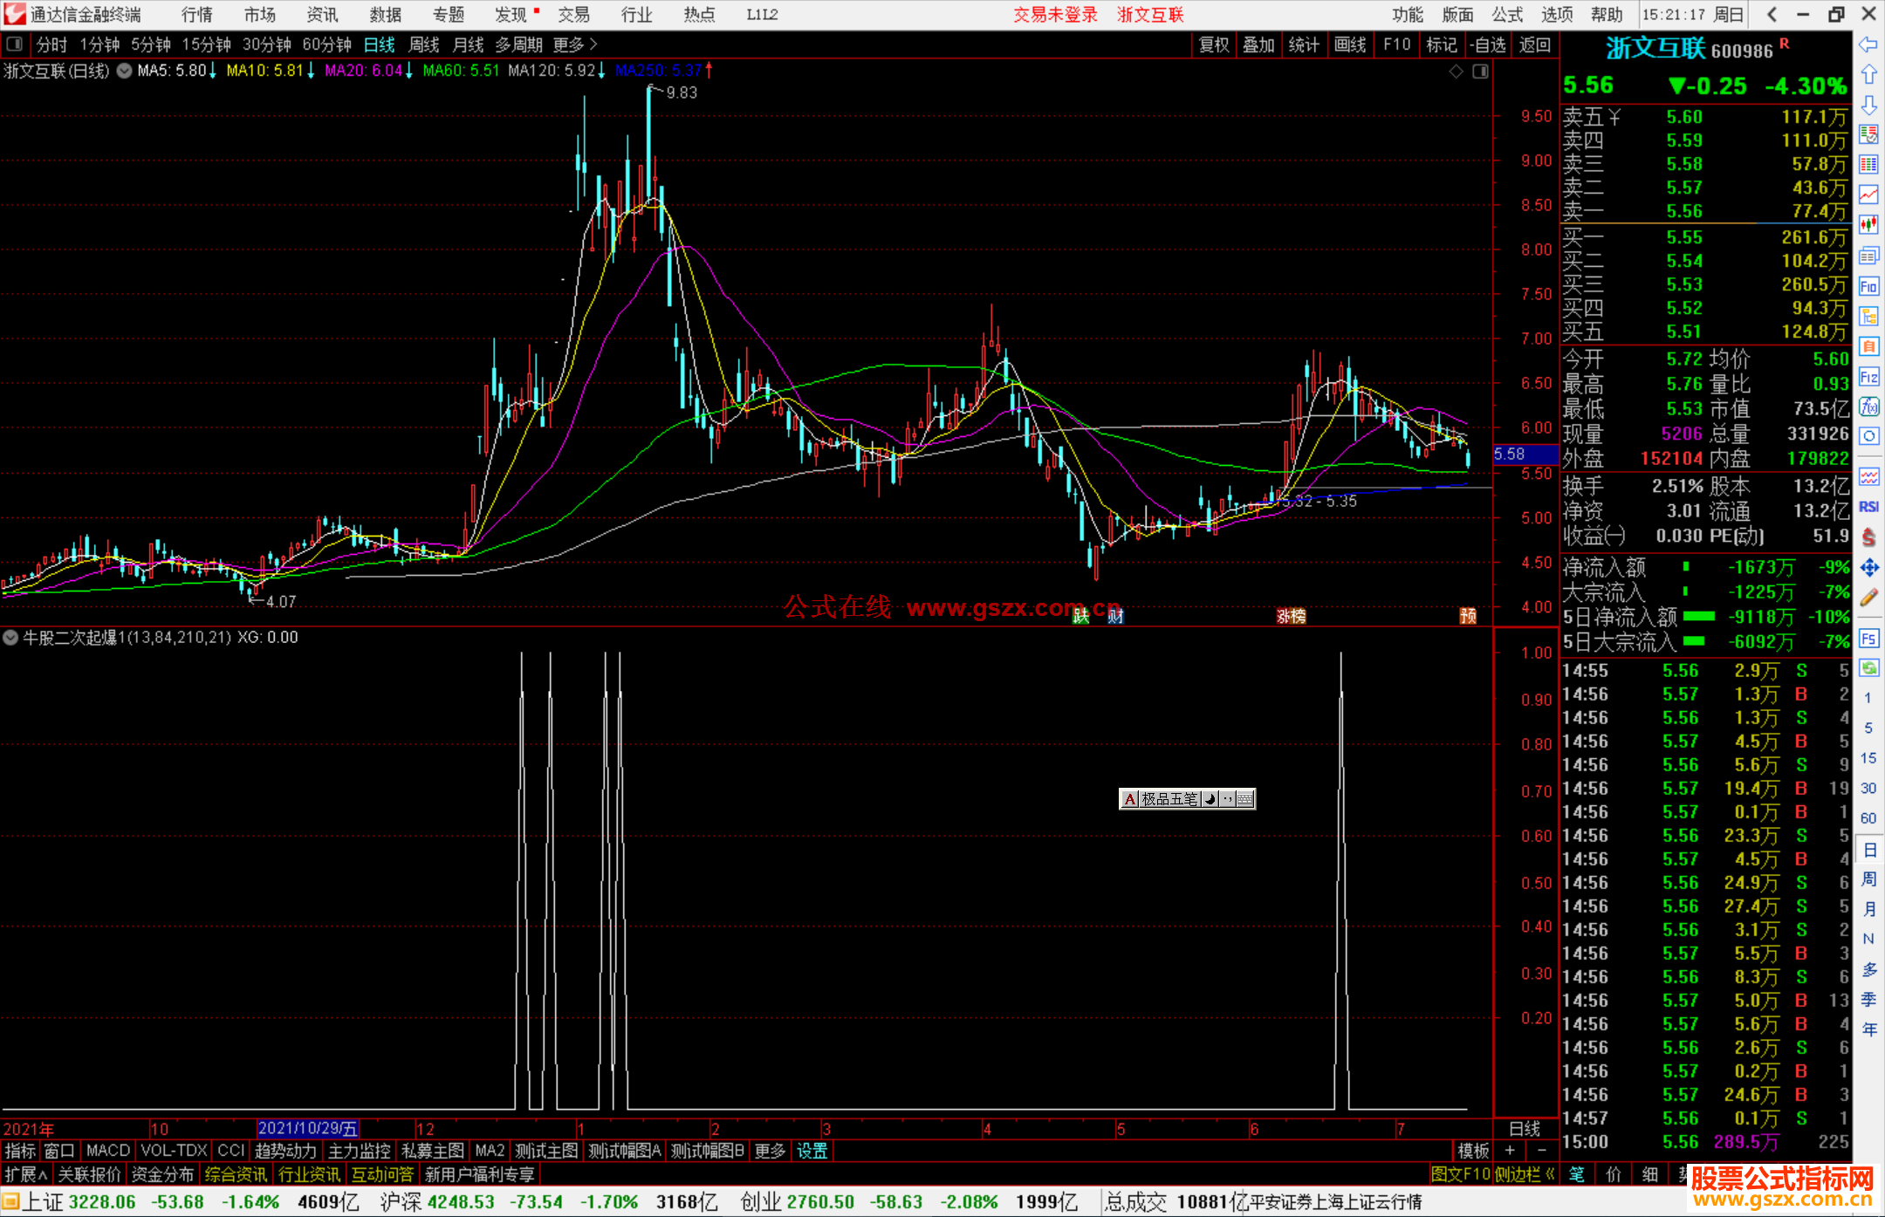
Task: Select the 30-minute period in the sidebar
Action: click(x=1868, y=788)
